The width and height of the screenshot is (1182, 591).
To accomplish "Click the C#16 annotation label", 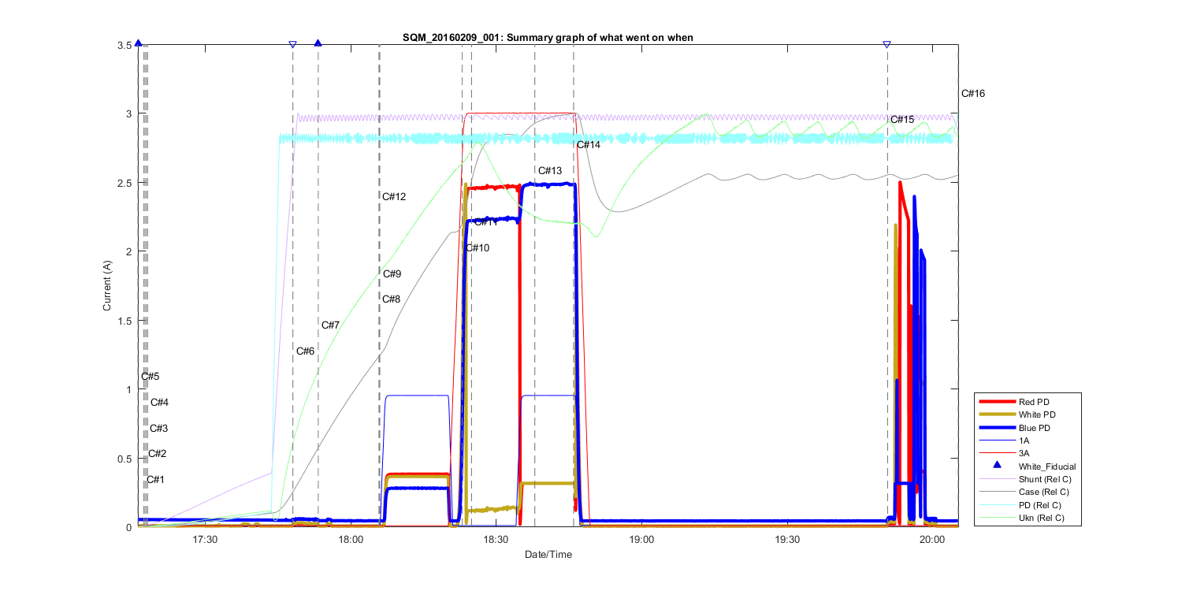I will click(973, 94).
